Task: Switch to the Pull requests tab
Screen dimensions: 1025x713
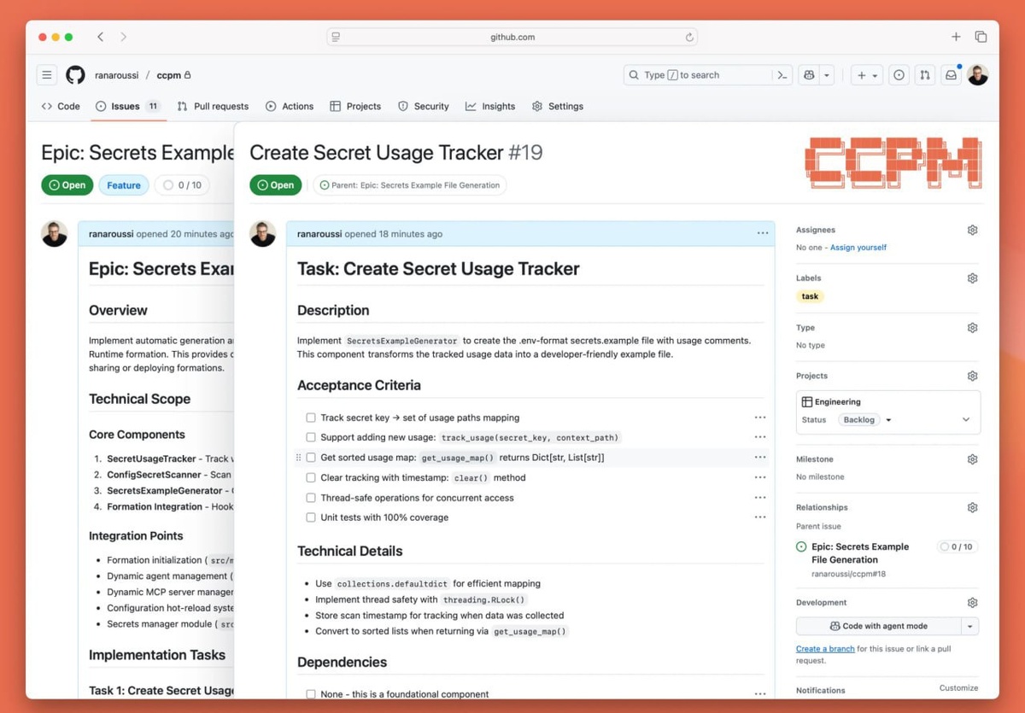Action: point(213,106)
